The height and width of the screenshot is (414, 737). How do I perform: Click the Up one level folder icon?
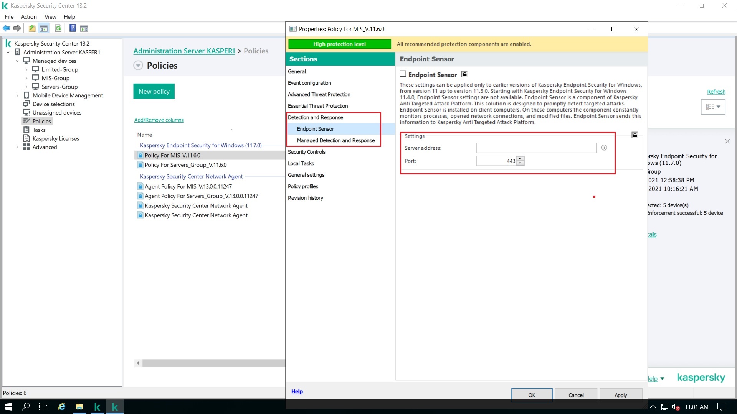32,28
